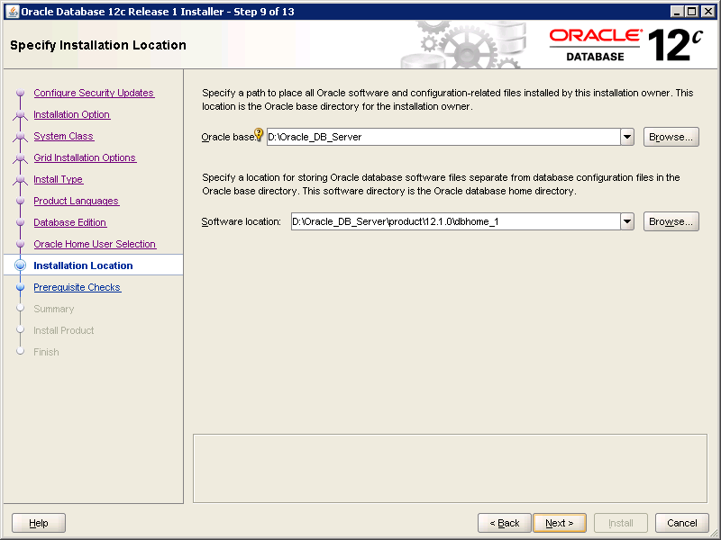This screenshot has height=540, width=721.
Task: Navigate to the Oracle Home User Selection step
Action: [95, 244]
